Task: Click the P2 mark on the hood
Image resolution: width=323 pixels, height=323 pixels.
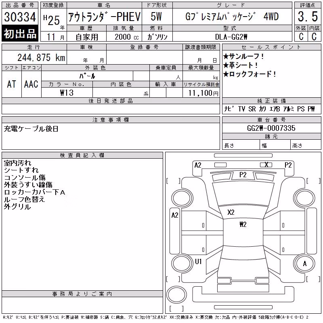Action: click(x=243, y=175)
